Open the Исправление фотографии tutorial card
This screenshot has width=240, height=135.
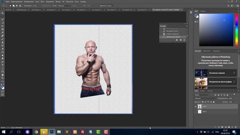(x=216, y=82)
